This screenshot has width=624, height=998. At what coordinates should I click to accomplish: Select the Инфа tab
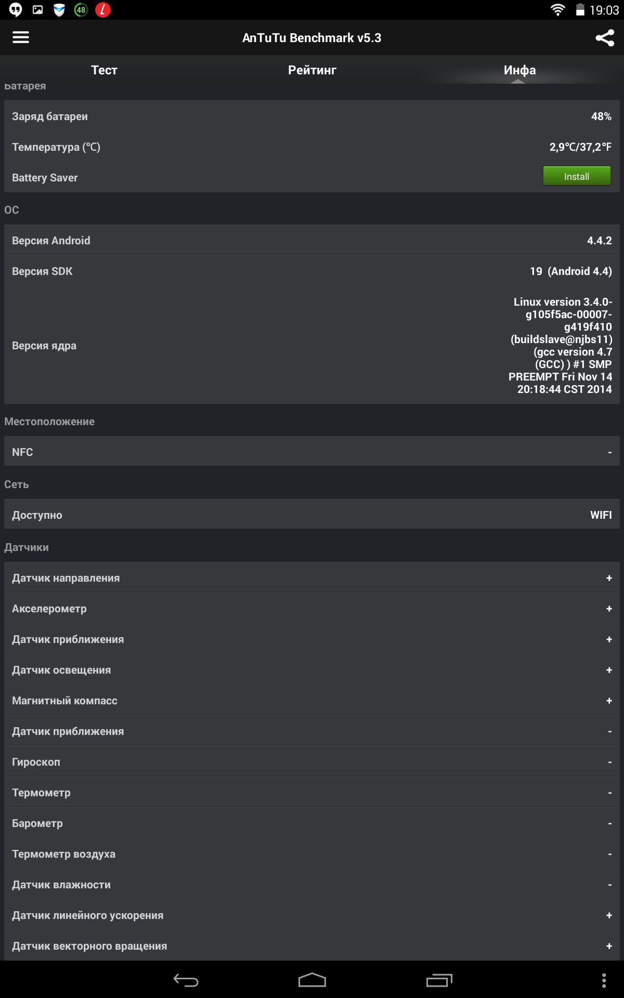519,70
